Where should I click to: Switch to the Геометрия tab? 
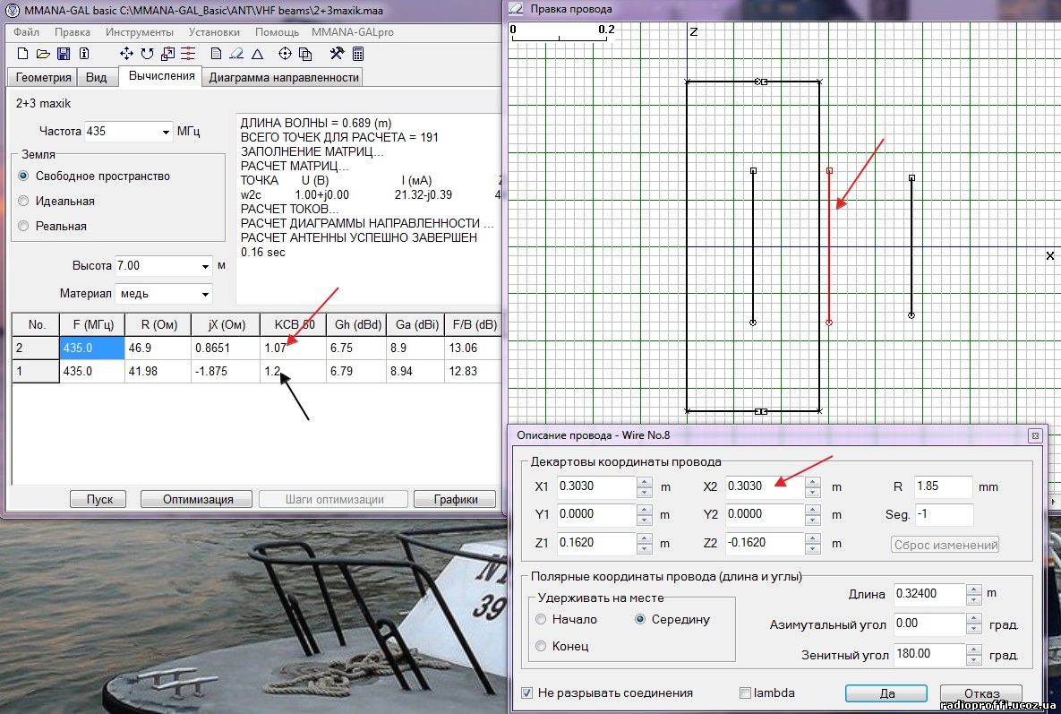43,77
